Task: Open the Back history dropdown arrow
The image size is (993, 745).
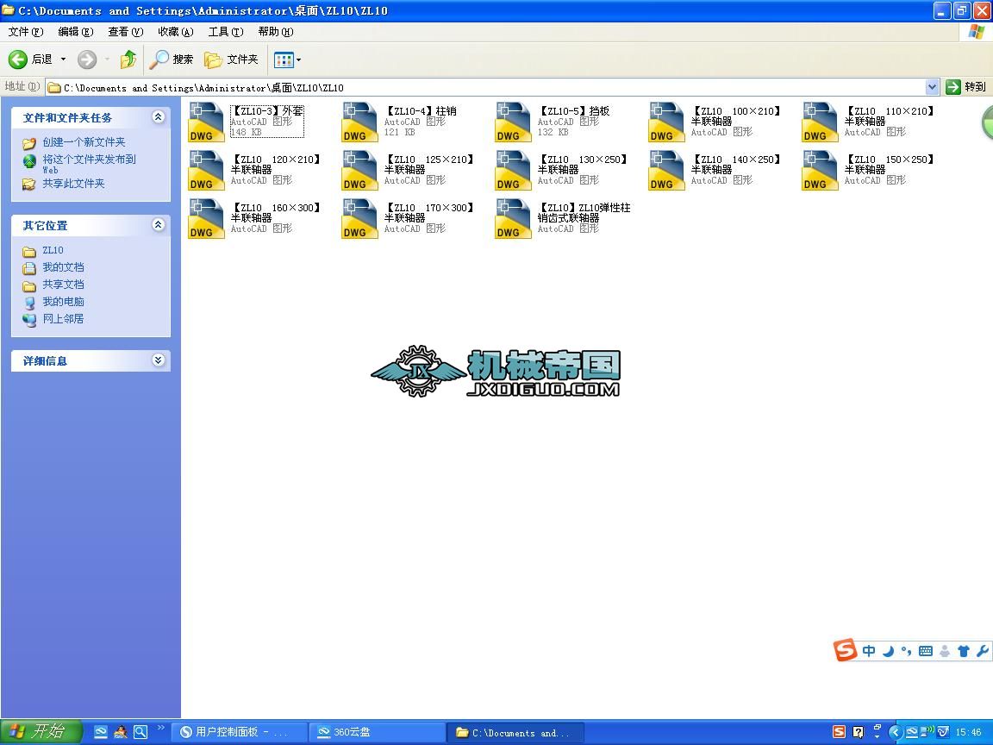Action: [63, 59]
